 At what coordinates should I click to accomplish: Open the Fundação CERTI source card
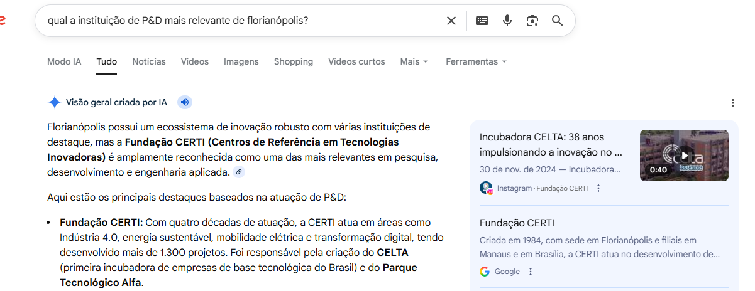pos(517,223)
